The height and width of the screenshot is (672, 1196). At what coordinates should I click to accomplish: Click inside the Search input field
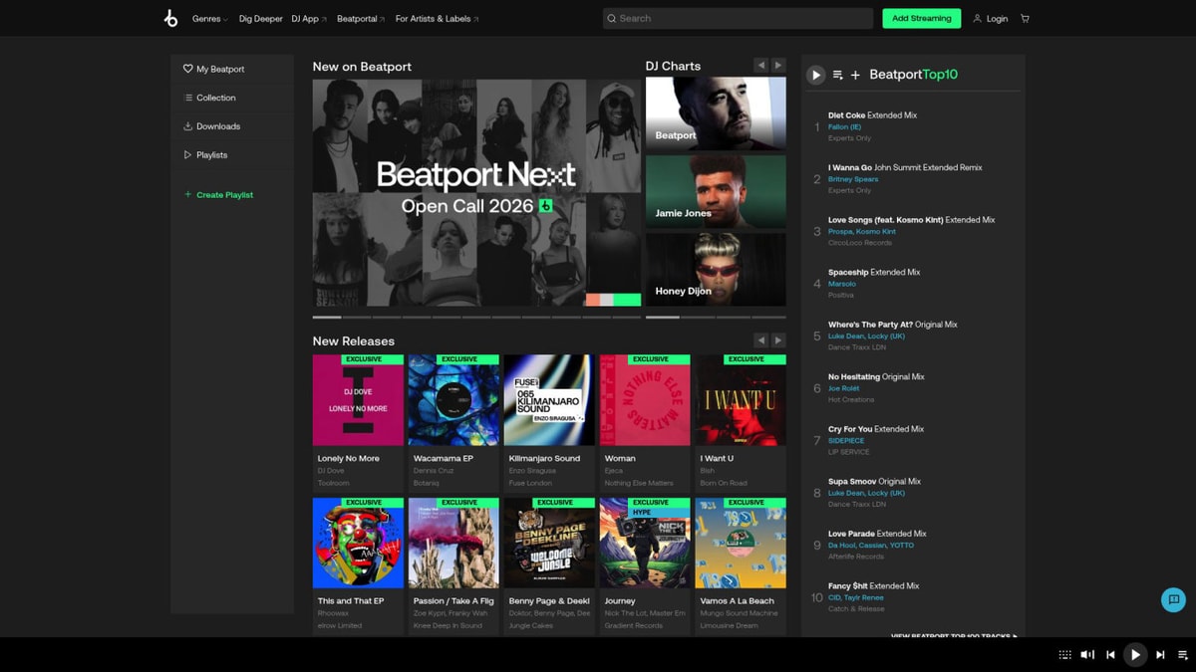(738, 18)
